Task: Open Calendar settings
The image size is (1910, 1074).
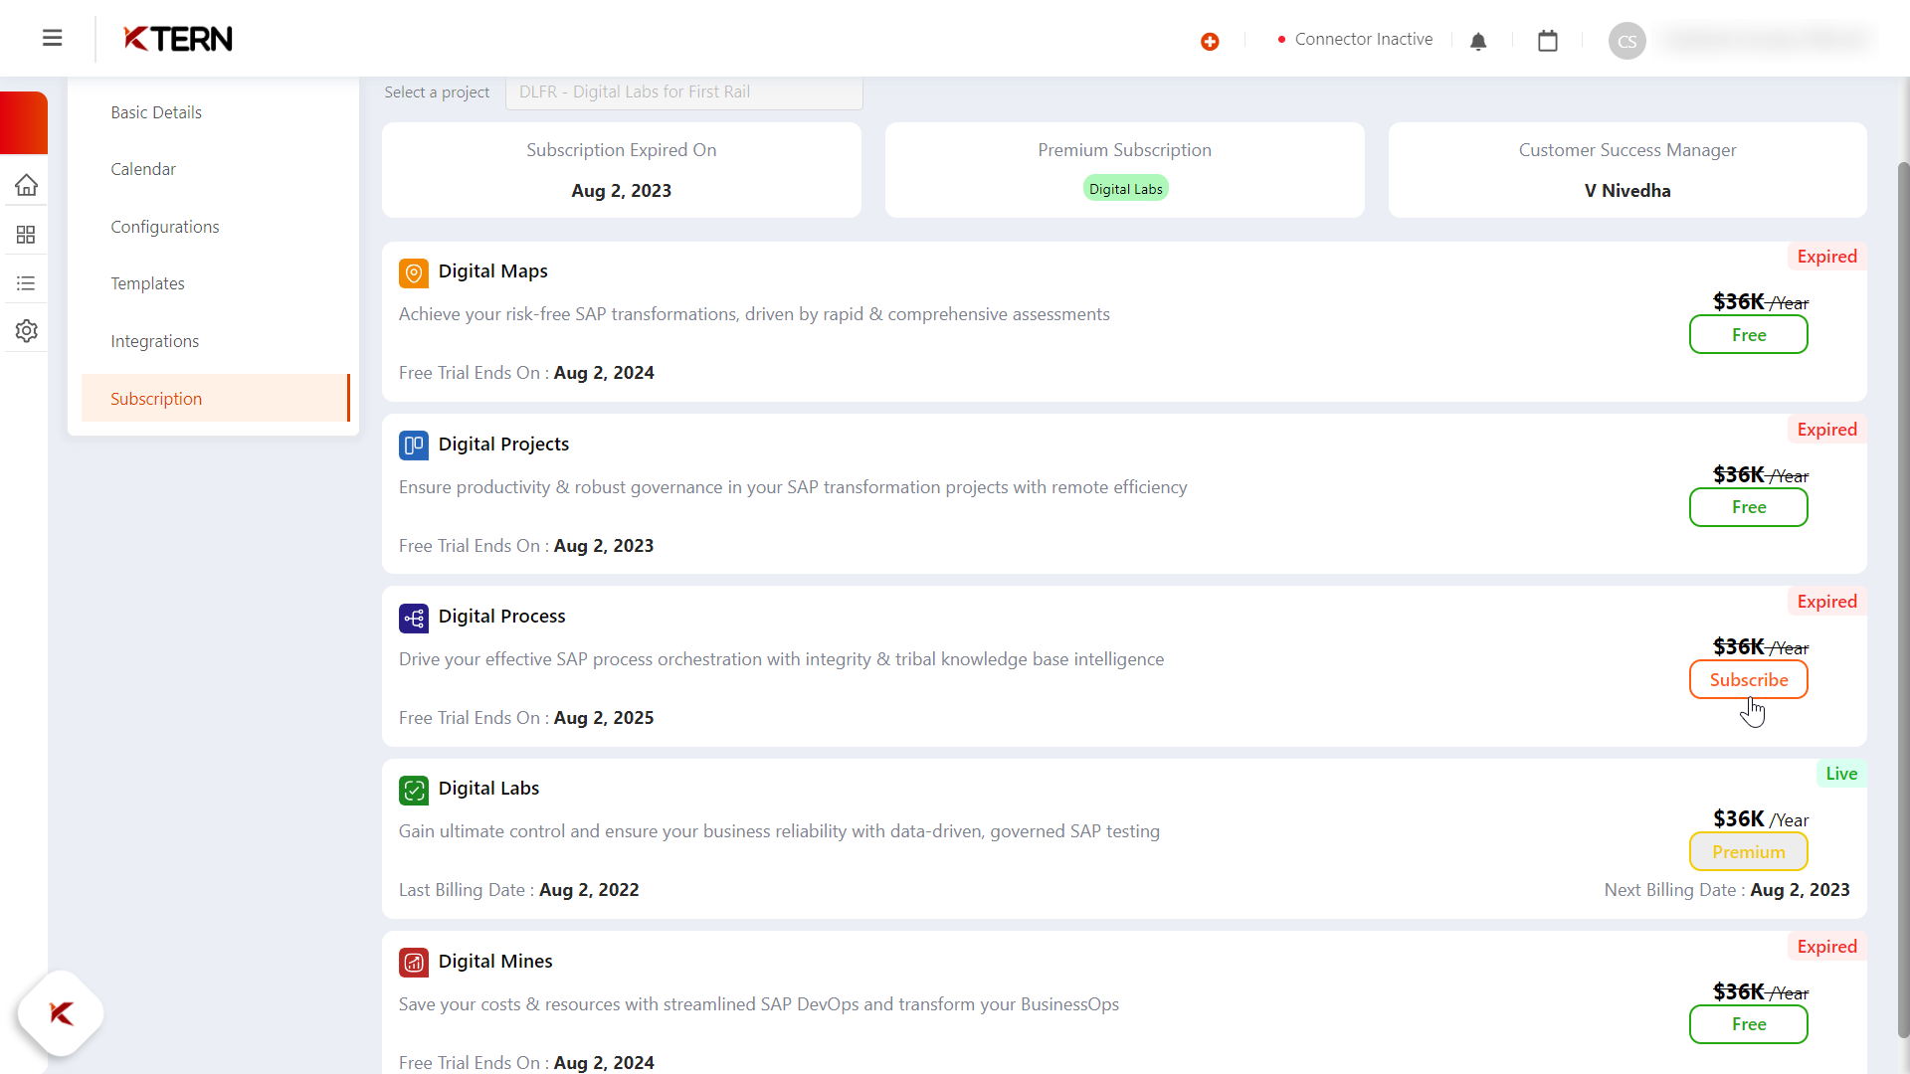Action: [x=143, y=169]
